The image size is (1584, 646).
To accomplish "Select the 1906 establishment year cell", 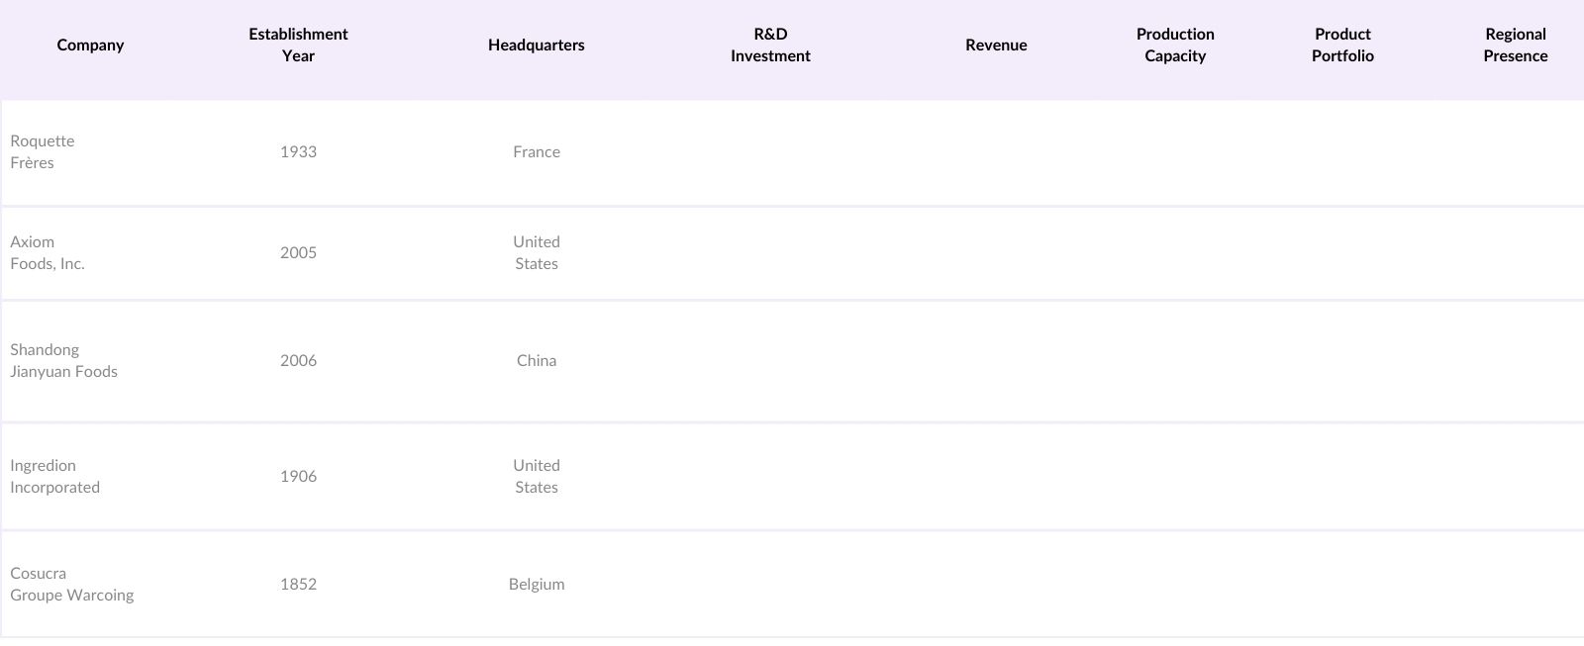I will (x=298, y=477).
